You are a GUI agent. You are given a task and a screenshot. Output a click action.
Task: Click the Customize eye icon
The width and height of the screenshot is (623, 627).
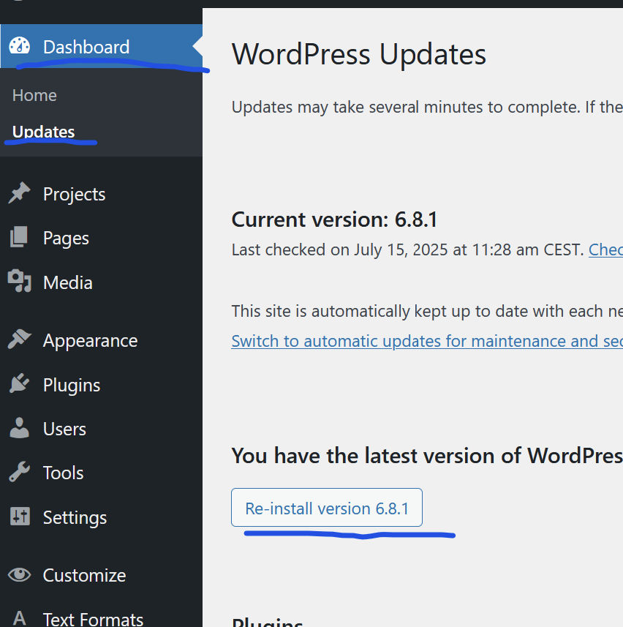(x=20, y=575)
